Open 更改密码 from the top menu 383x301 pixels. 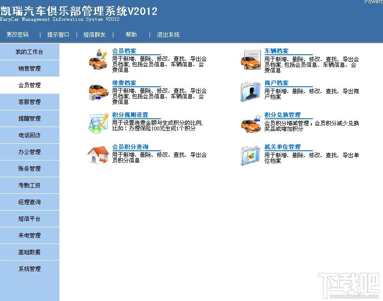tap(17, 34)
